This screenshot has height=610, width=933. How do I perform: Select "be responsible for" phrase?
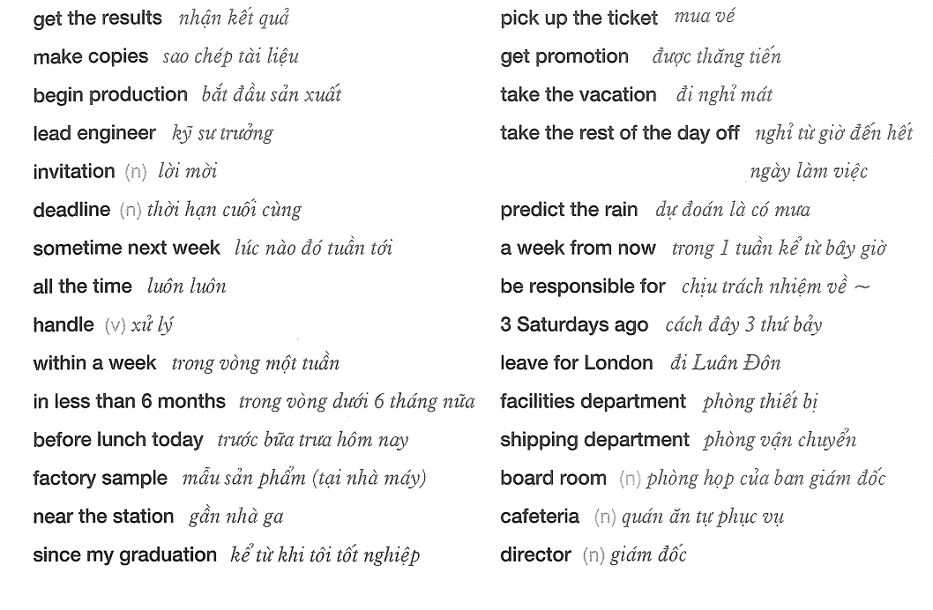pyautogui.click(x=583, y=286)
